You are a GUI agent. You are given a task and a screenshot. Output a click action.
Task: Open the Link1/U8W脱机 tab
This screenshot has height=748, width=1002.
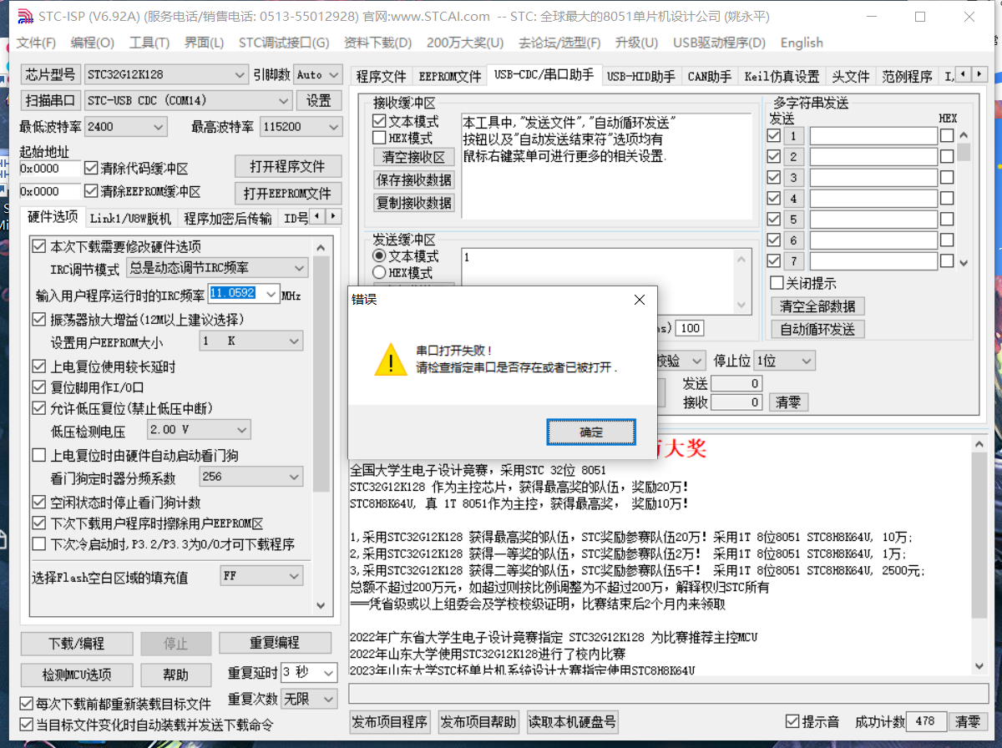pos(130,219)
